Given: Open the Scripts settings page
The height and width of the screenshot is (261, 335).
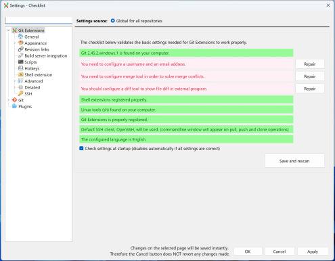Looking at the screenshot, I should coord(30,62).
